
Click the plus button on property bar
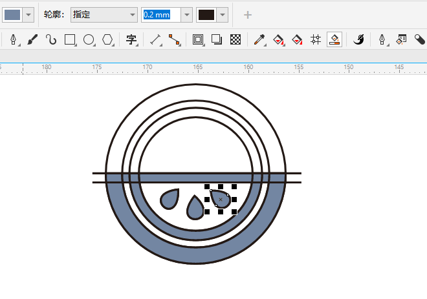click(247, 15)
